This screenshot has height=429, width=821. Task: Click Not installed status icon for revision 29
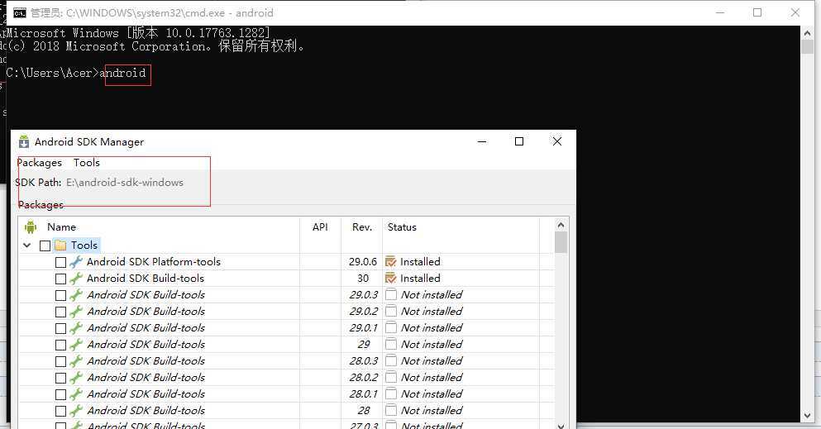390,344
